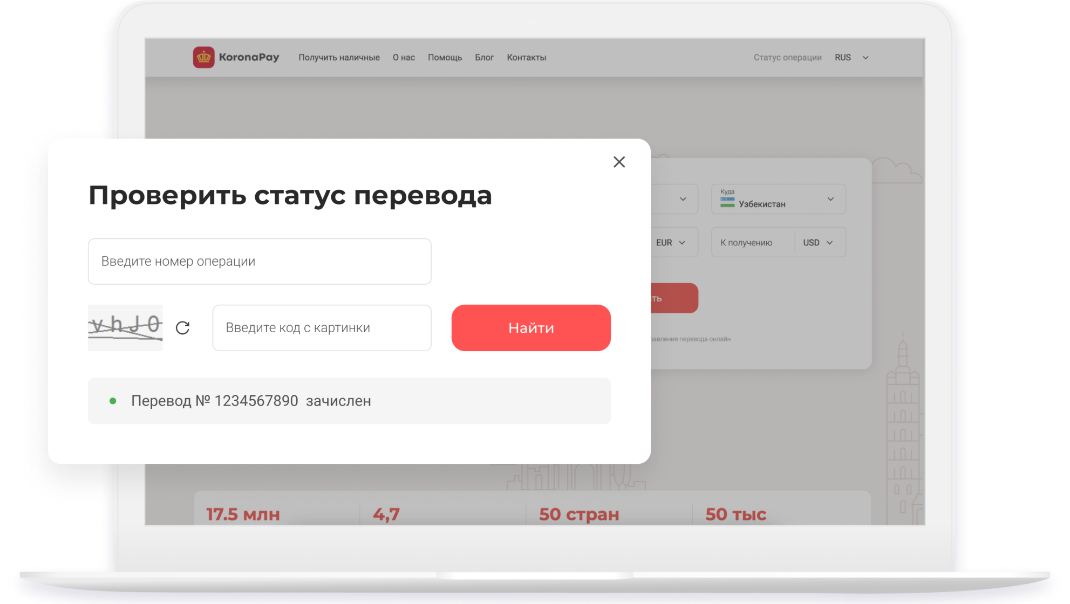Image resolution: width=1070 pixels, height=604 pixels.
Task: Open the EUR currency dropdown
Action: (x=671, y=243)
